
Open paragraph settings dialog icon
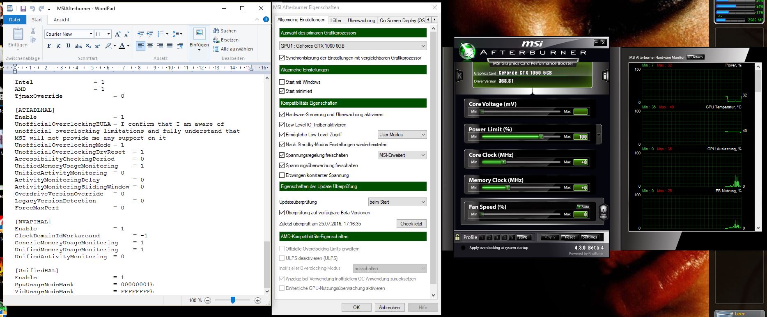tap(180, 46)
